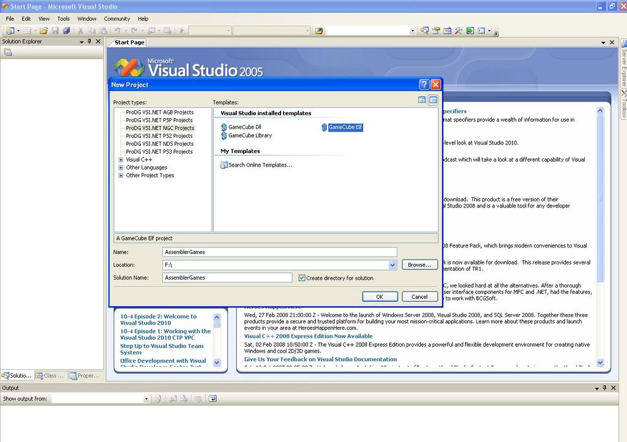Open the Tools menu

click(x=63, y=19)
